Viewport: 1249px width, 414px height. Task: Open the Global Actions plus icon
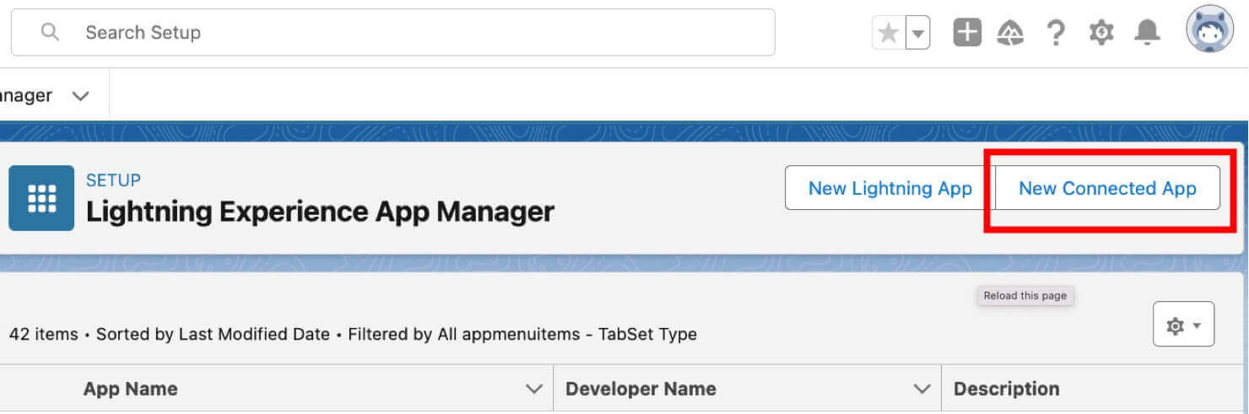pos(967,33)
